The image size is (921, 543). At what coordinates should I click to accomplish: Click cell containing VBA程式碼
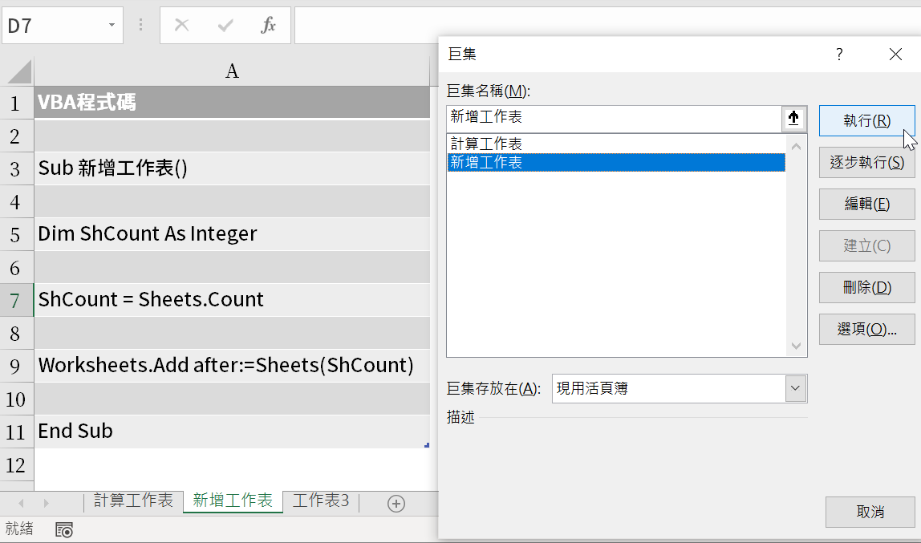click(x=232, y=103)
